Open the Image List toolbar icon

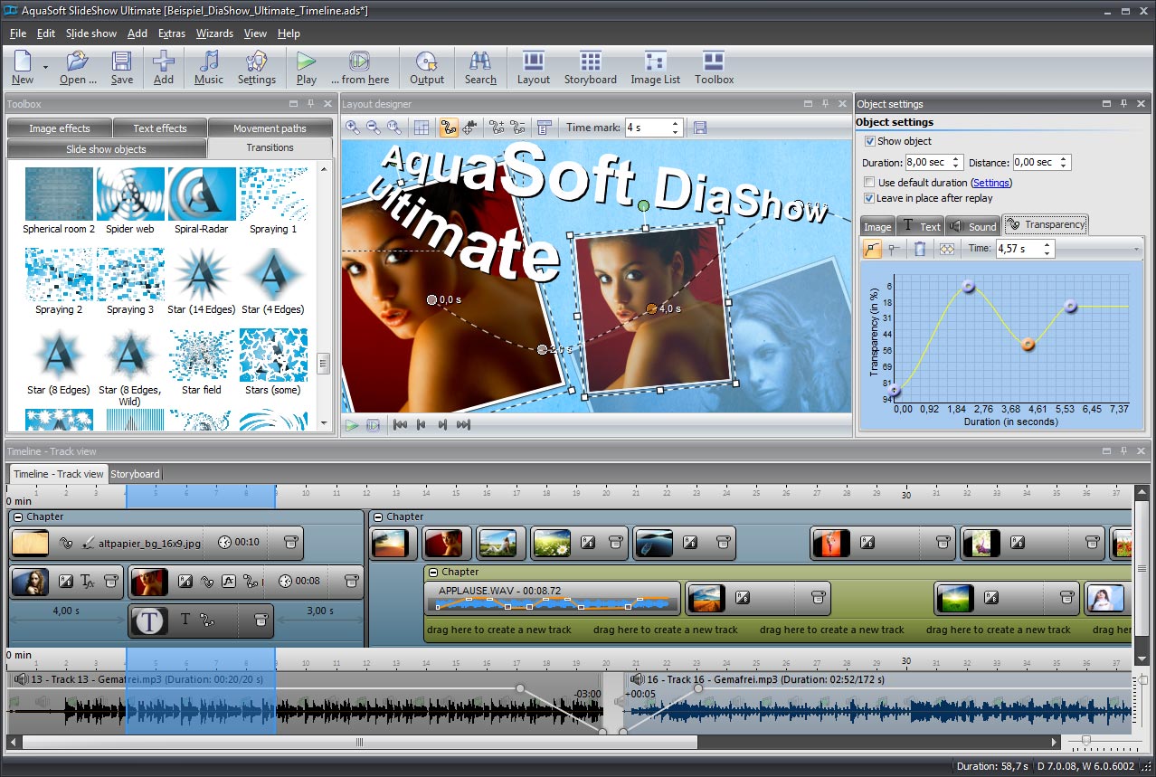point(655,62)
